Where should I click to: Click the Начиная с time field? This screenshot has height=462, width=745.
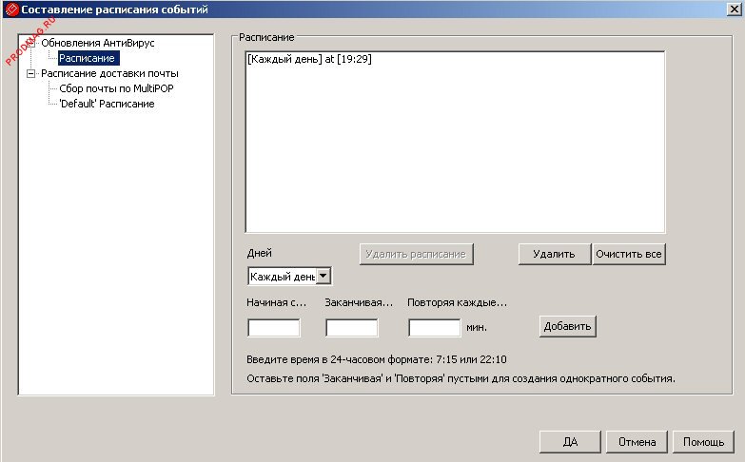click(x=273, y=327)
